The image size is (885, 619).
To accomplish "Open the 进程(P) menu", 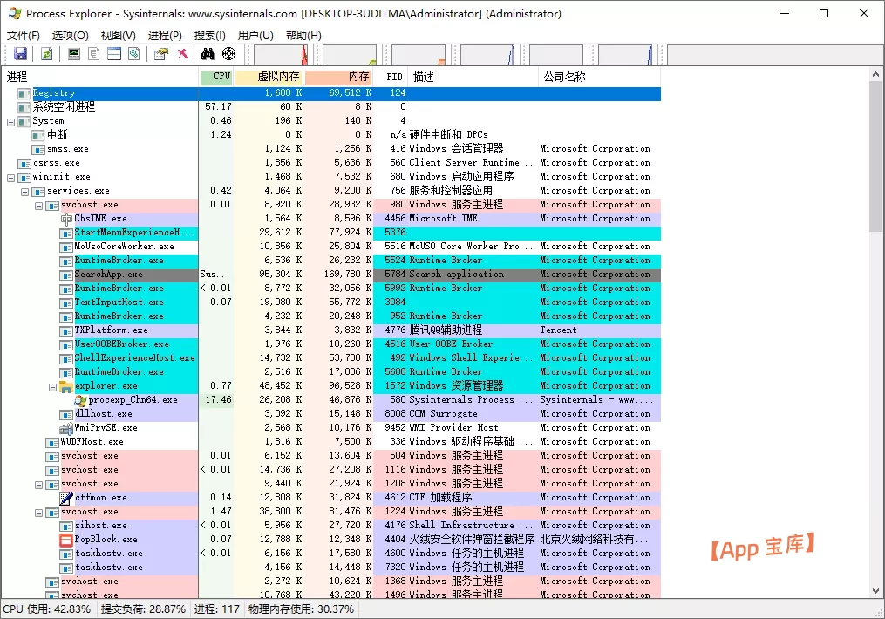I will click(165, 35).
